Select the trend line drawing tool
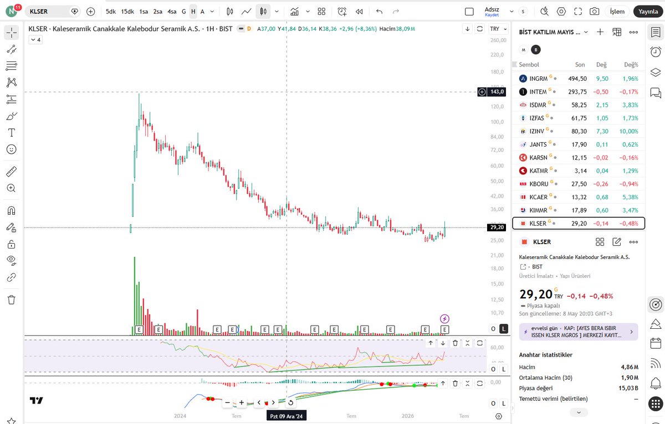This screenshot has width=665, height=424. click(x=11, y=49)
